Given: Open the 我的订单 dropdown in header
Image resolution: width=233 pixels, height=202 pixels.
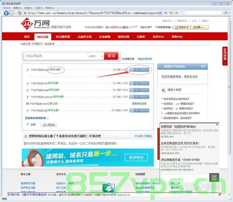Looking at the screenshot, I should (x=146, y=27).
